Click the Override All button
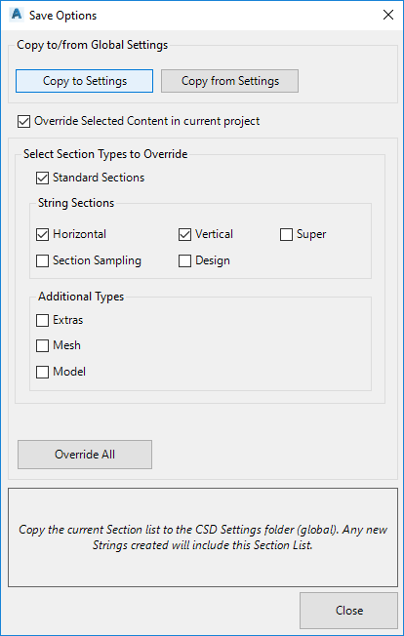This screenshot has width=404, height=636. point(85,455)
